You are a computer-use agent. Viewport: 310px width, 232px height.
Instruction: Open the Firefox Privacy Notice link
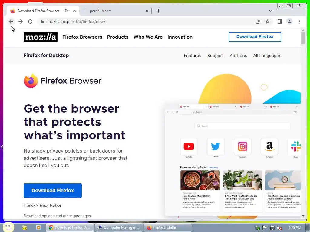pos(42,205)
